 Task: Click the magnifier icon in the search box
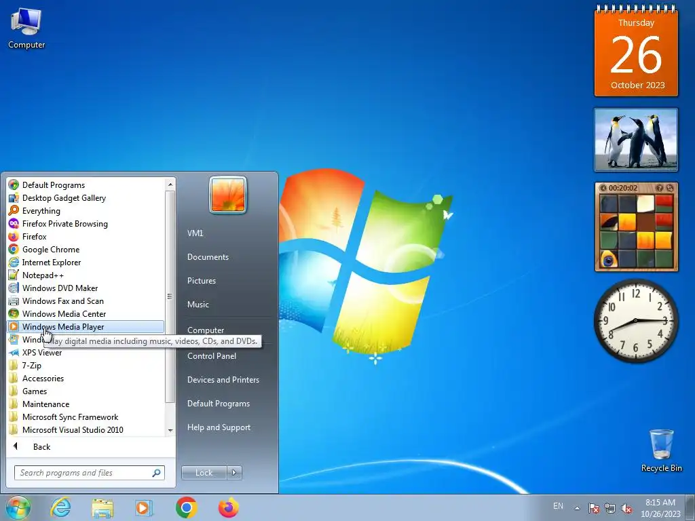[156, 473]
